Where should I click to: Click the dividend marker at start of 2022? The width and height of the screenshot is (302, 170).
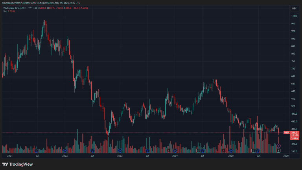point(65,150)
